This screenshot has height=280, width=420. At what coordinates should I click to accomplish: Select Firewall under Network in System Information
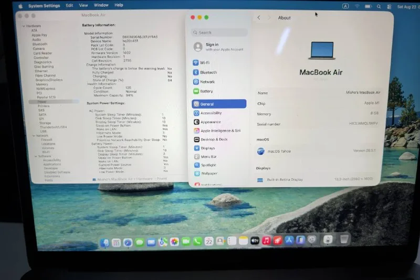47,139
